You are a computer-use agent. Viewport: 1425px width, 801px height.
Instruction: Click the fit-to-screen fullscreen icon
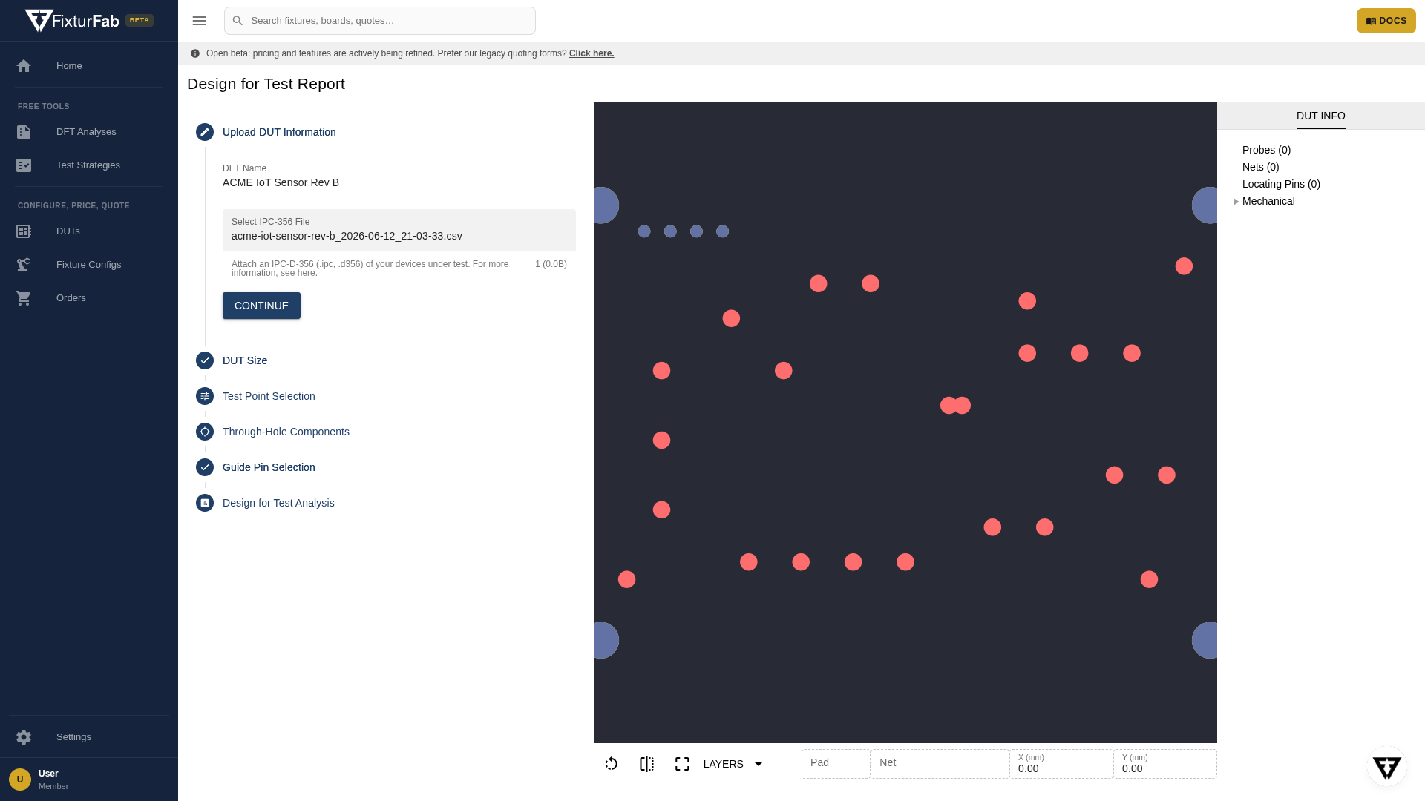tap(683, 764)
